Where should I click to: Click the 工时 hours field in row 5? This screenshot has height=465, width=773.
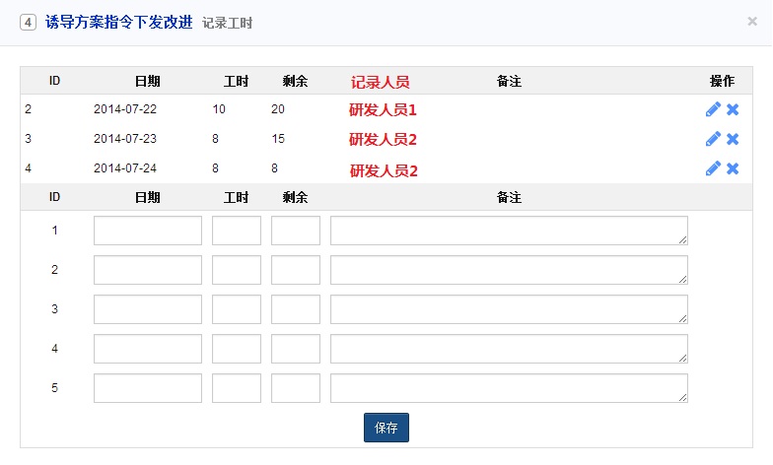[237, 388]
